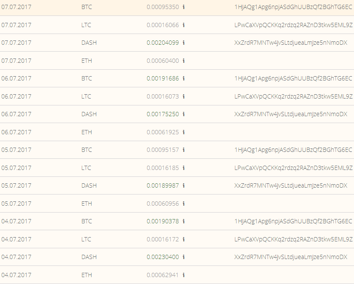Click info icon next to 0.00060956
Screen dimensions: 354x284
184,204
